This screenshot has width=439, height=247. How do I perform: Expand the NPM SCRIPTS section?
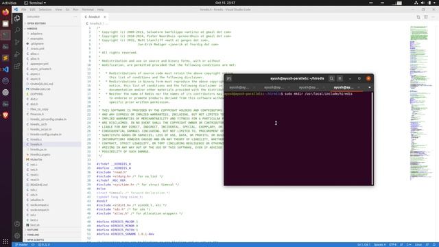52,239
